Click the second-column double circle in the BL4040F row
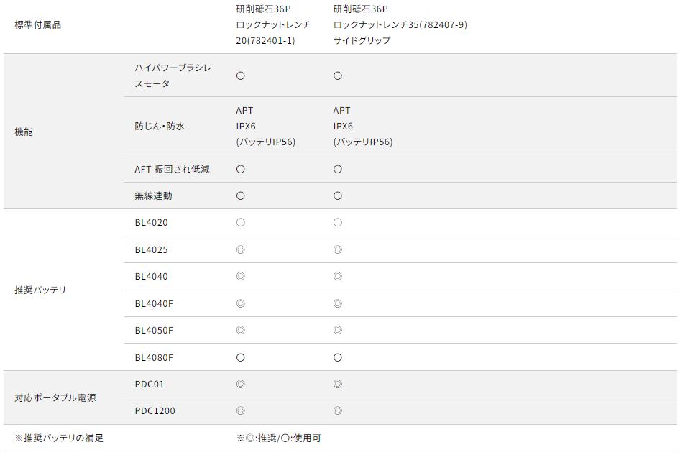Screen dimensions: 680x455 click(337, 303)
